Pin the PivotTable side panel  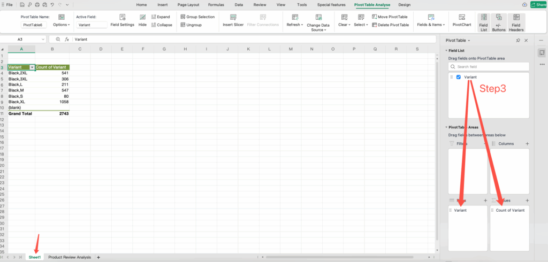pos(518,41)
